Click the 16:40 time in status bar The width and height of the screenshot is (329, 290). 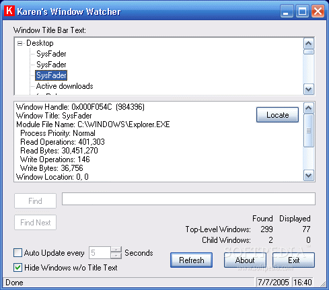click(303, 283)
